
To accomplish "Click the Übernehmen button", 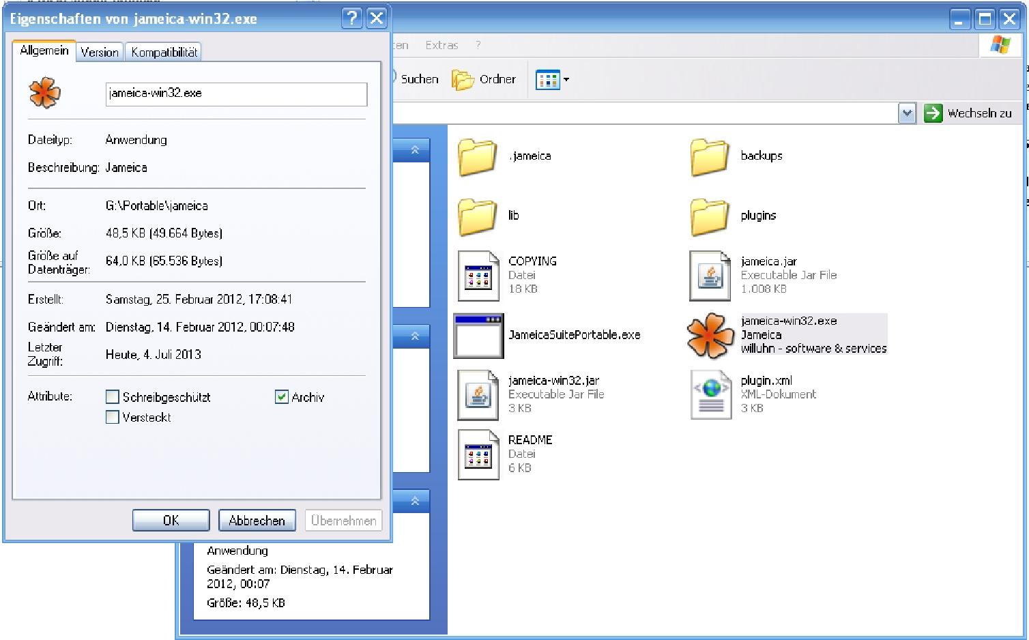I will 343,521.
